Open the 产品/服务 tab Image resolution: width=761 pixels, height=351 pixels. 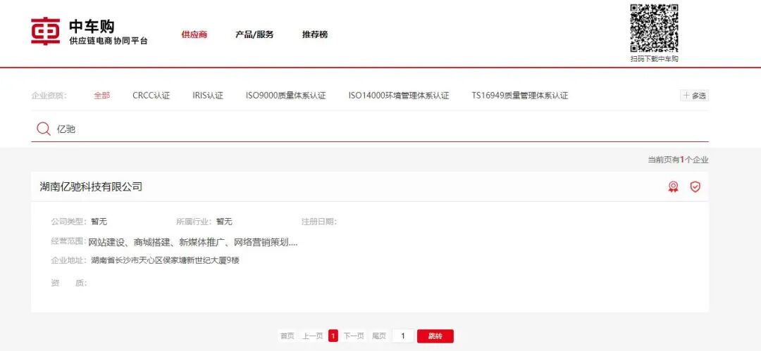click(x=254, y=34)
